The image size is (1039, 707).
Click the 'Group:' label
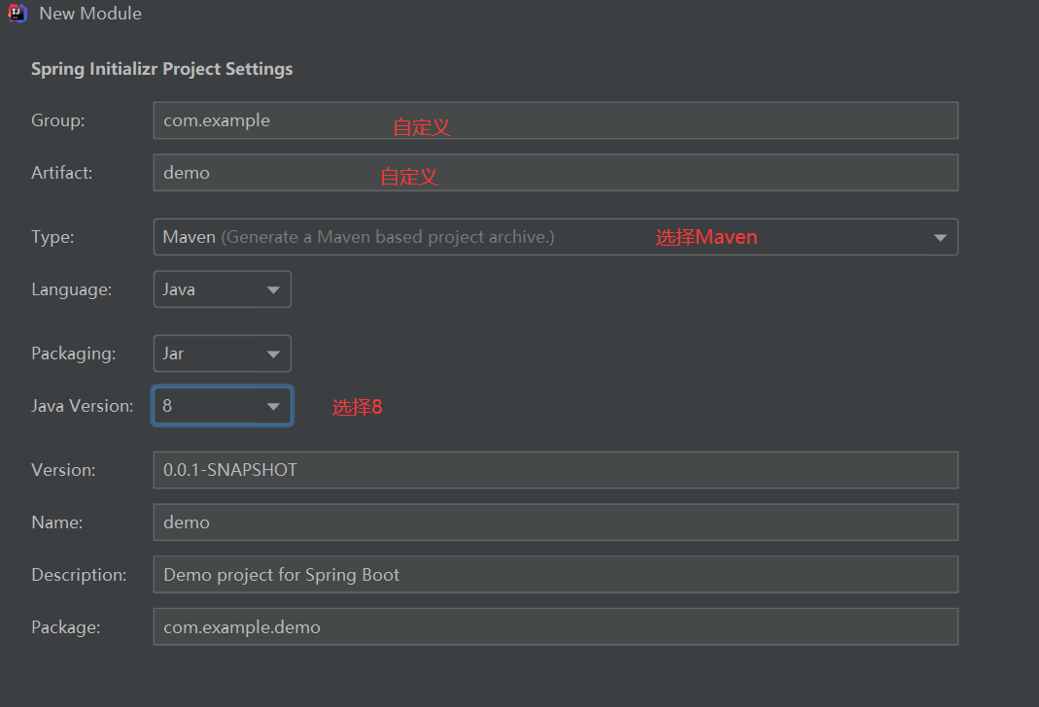click(57, 120)
